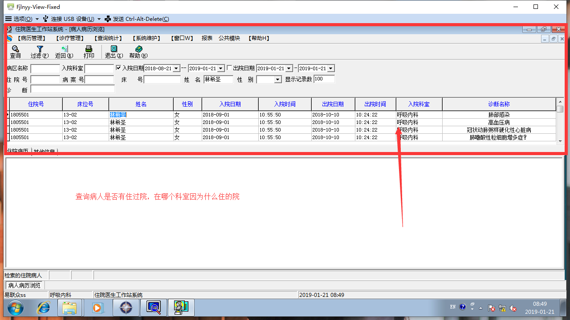This screenshot has height=320, width=570.
Task: Open the Windows Start orb
Action: coord(15,308)
